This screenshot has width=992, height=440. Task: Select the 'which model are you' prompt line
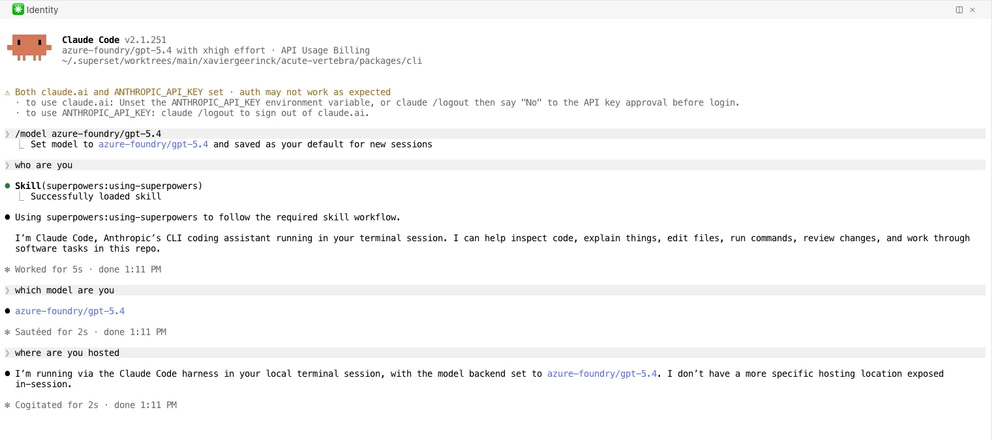(x=494, y=290)
